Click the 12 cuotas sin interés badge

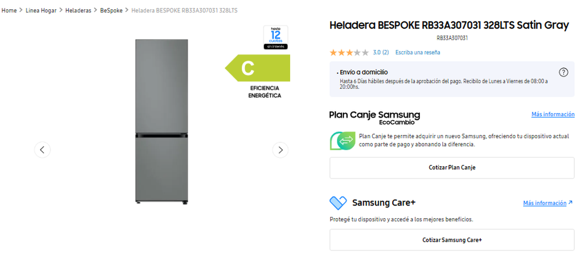click(275, 37)
